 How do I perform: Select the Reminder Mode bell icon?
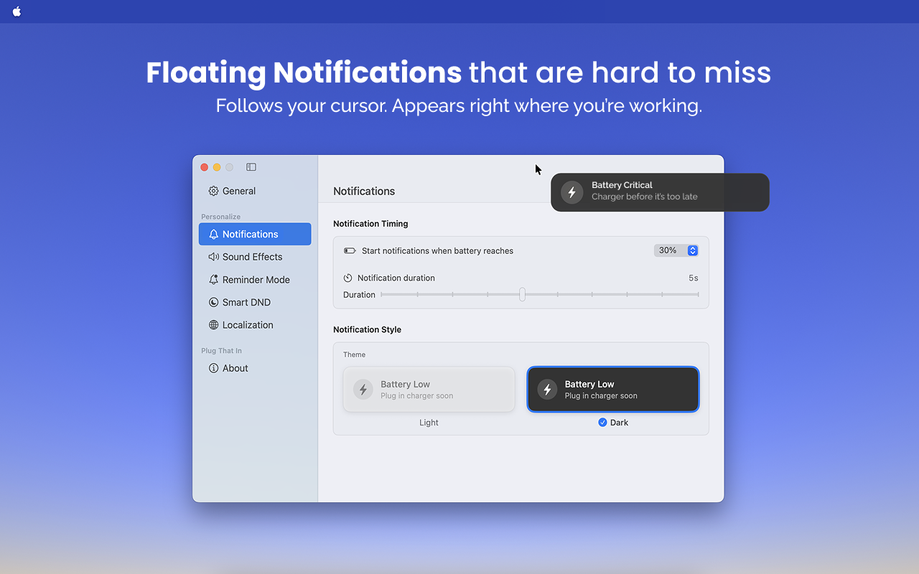pos(213,279)
